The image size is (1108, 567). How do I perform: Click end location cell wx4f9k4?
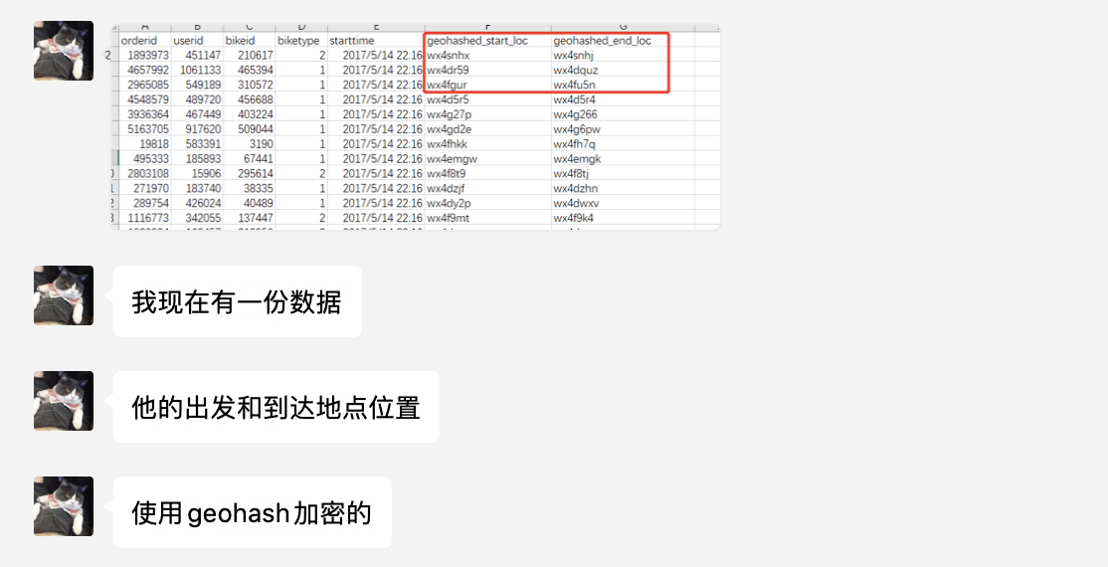click(x=623, y=218)
